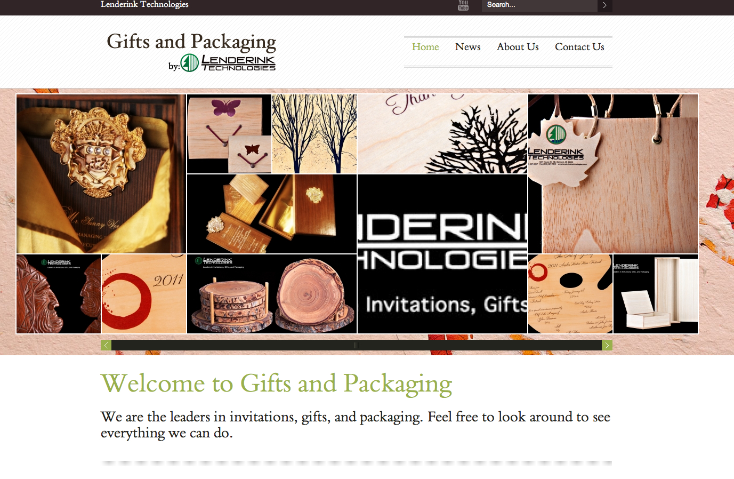Image resolution: width=734 pixels, height=479 pixels.
Task: Click the Lenderink Technologies top bar link
Action: pyautogui.click(x=144, y=4)
